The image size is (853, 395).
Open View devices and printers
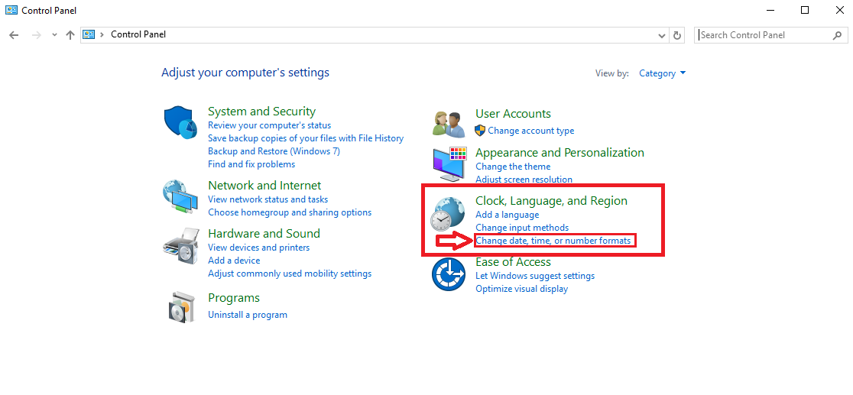point(258,248)
